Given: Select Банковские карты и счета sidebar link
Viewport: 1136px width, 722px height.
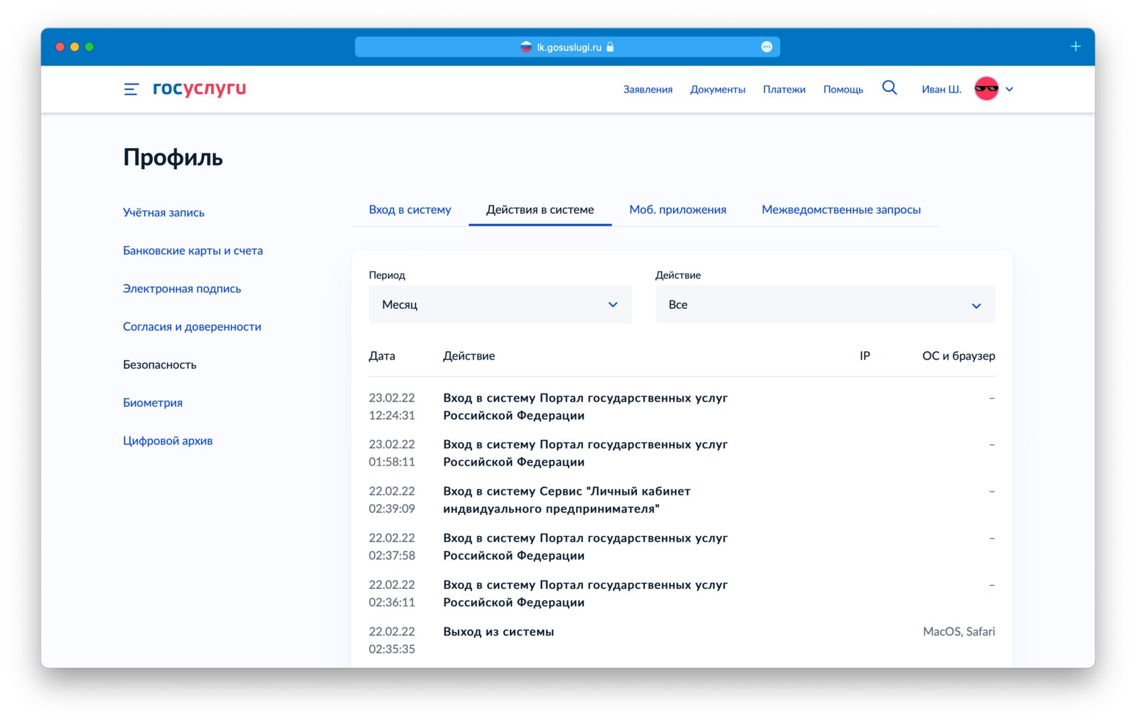Looking at the screenshot, I should (x=193, y=250).
